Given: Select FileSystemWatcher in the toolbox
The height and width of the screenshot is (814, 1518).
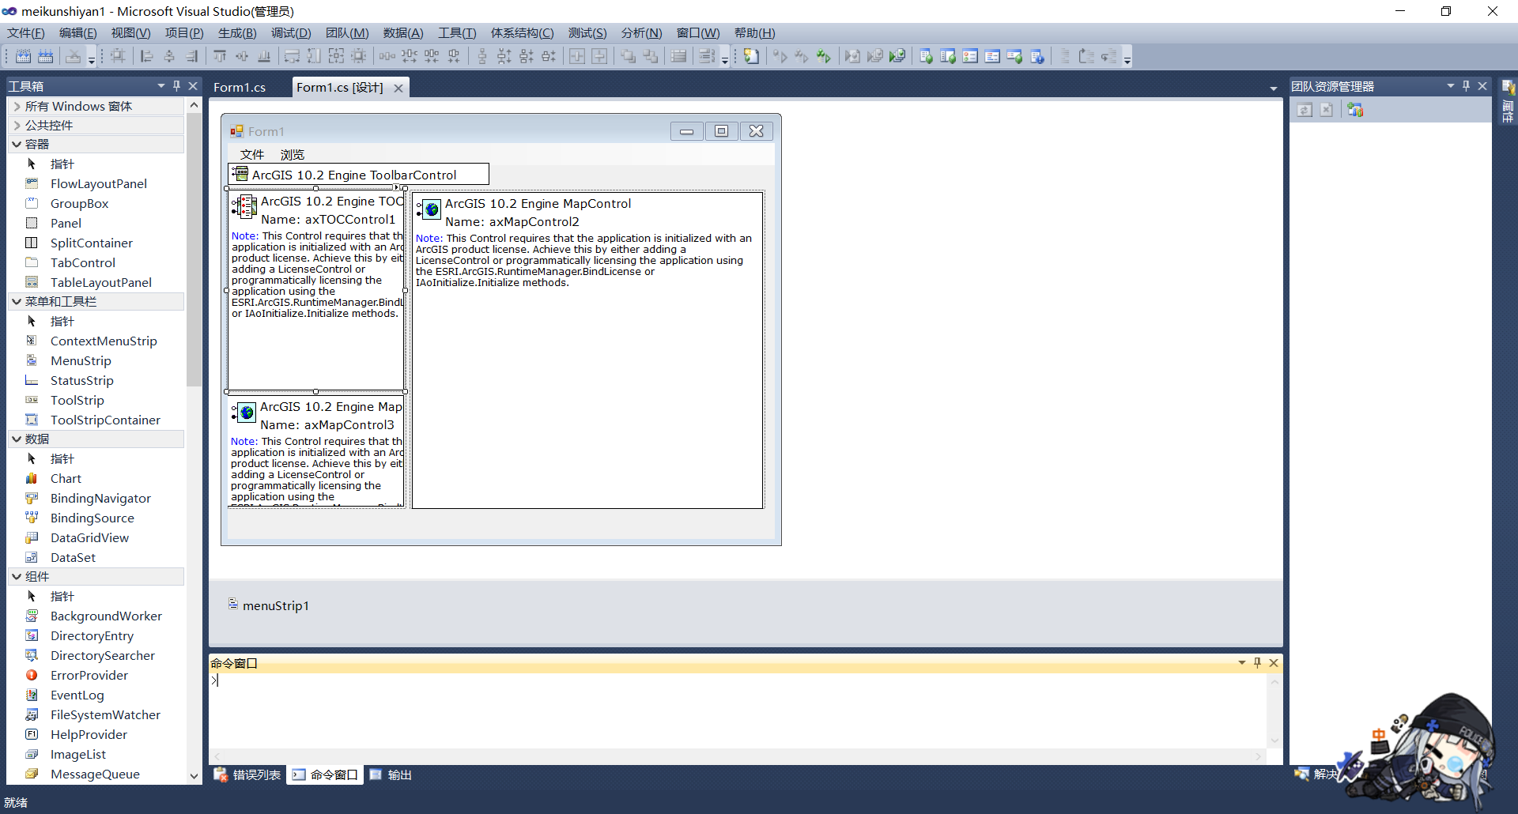Looking at the screenshot, I should click(x=105, y=714).
